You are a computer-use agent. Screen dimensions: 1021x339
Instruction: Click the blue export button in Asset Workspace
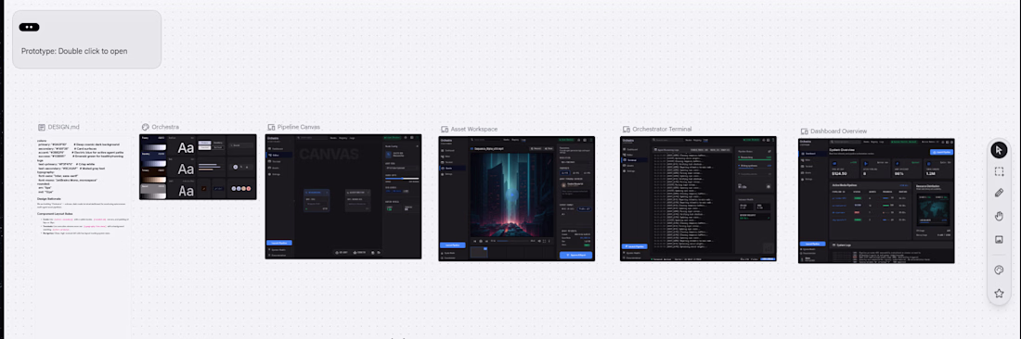(x=575, y=256)
